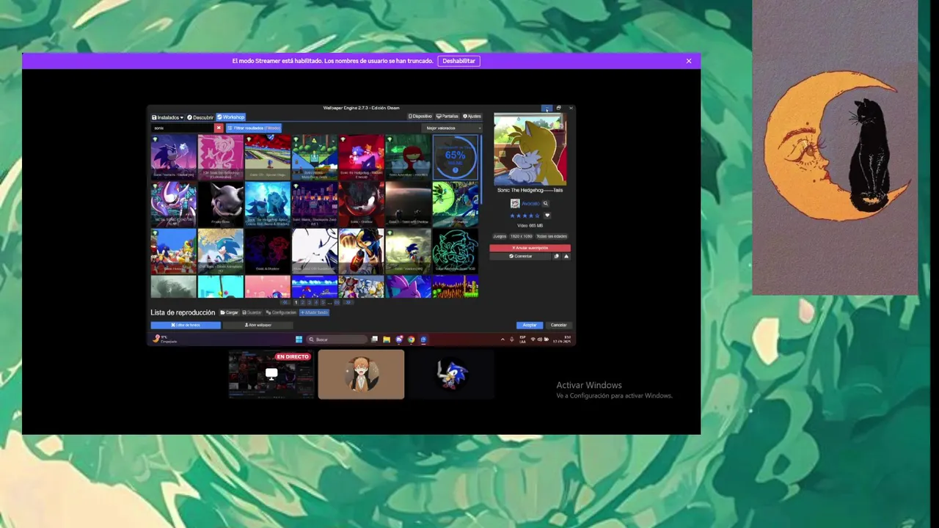Go to the next results page arrow

click(348, 302)
